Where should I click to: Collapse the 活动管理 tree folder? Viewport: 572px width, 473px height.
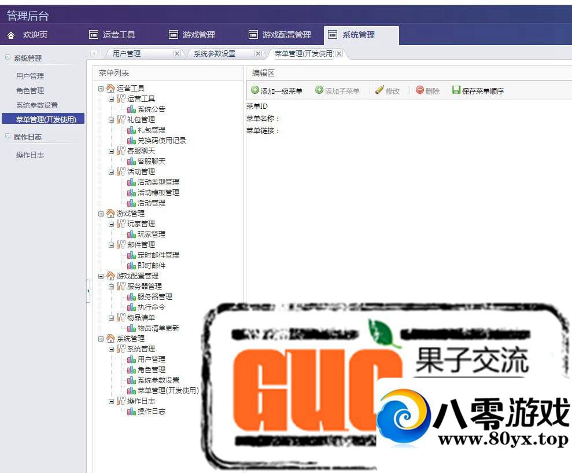click(111, 172)
